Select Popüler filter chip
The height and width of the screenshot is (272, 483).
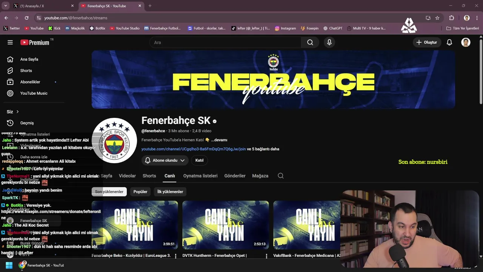pos(140,192)
